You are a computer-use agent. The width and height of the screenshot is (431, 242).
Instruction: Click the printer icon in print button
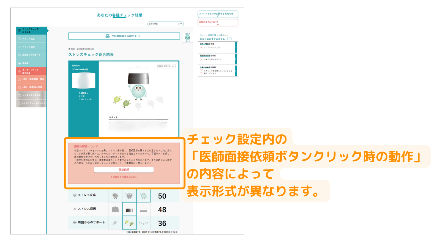[x=108, y=36]
